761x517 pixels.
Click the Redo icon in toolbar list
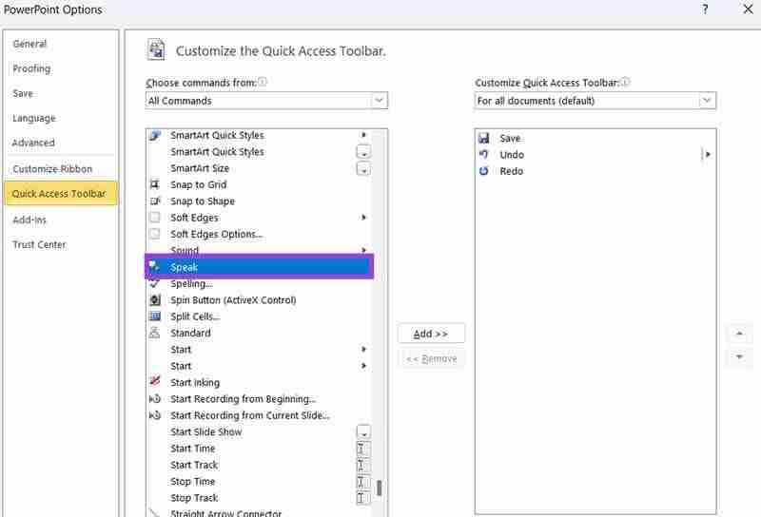click(484, 171)
